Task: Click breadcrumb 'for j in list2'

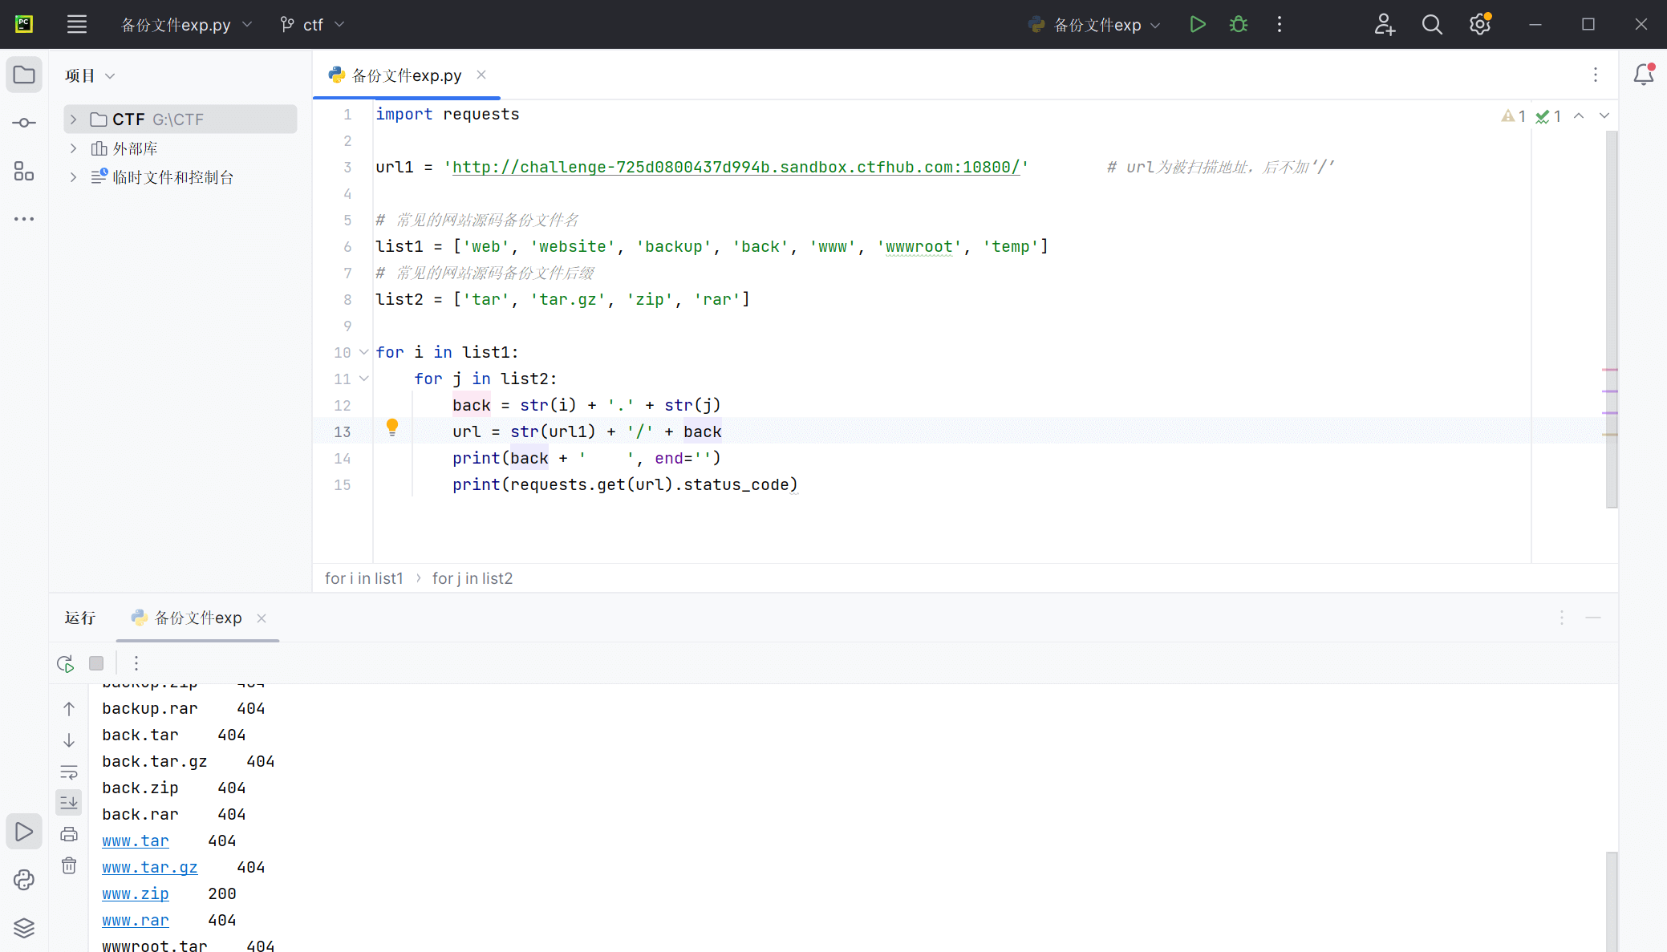Action: [473, 578]
